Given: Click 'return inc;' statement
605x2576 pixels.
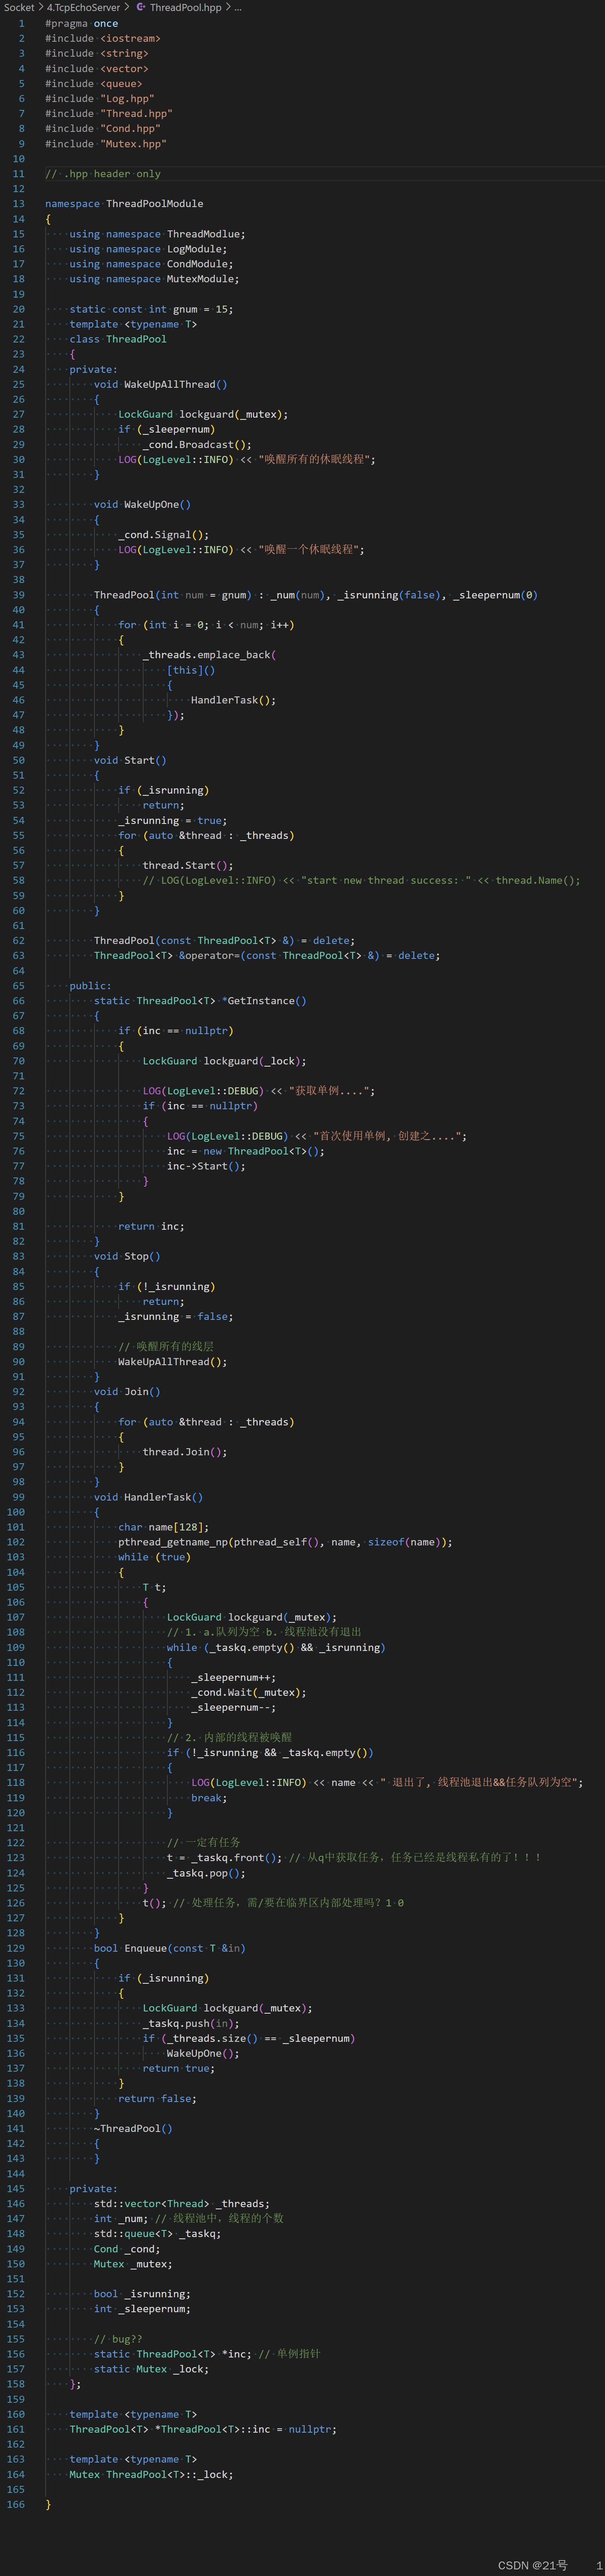Looking at the screenshot, I should [x=151, y=1226].
